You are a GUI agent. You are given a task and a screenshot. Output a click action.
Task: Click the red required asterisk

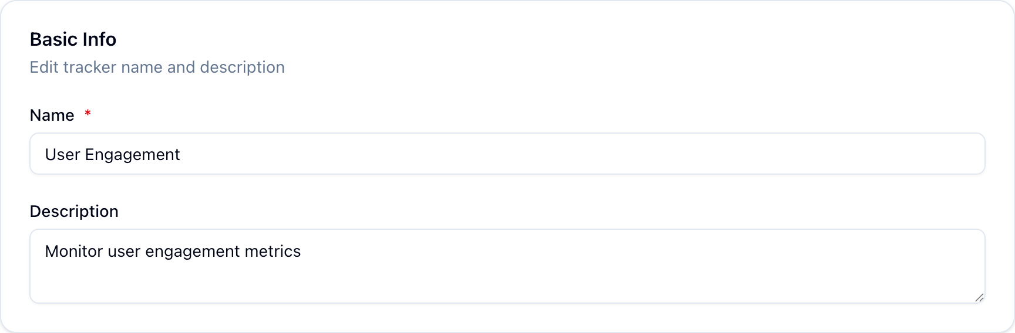[x=88, y=113]
